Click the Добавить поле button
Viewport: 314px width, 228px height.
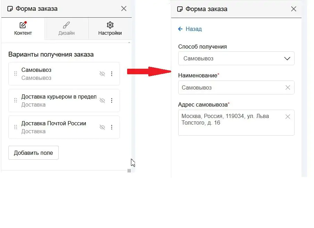point(33,153)
